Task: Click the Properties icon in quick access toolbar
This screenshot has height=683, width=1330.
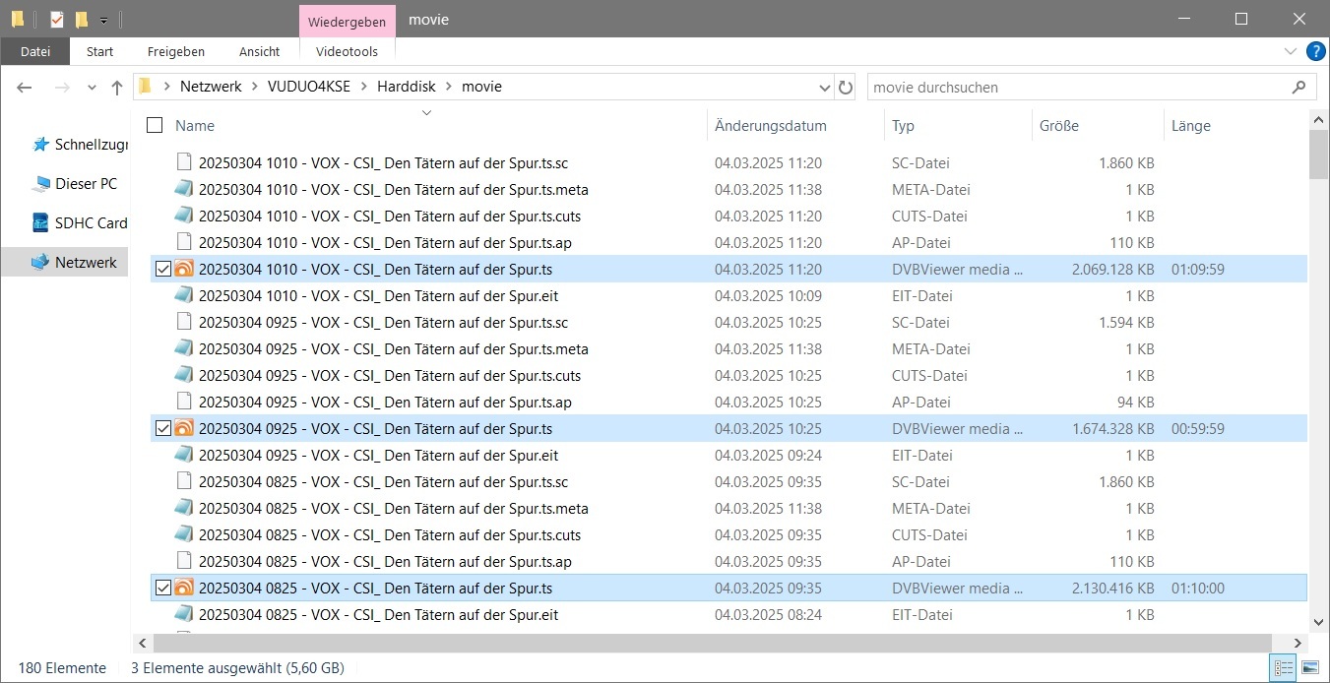Action: click(x=57, y=19)
